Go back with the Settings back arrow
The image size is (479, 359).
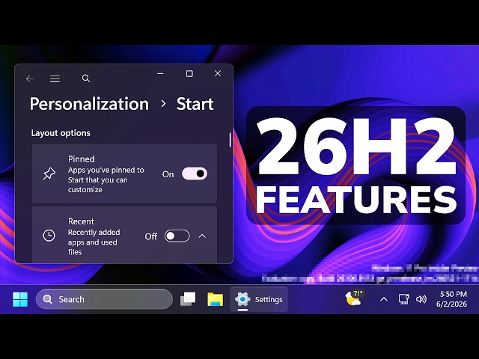30,79
